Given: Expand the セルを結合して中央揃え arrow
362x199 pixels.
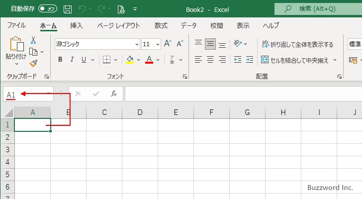Looking at the screenshot, I should click(335, 60).
